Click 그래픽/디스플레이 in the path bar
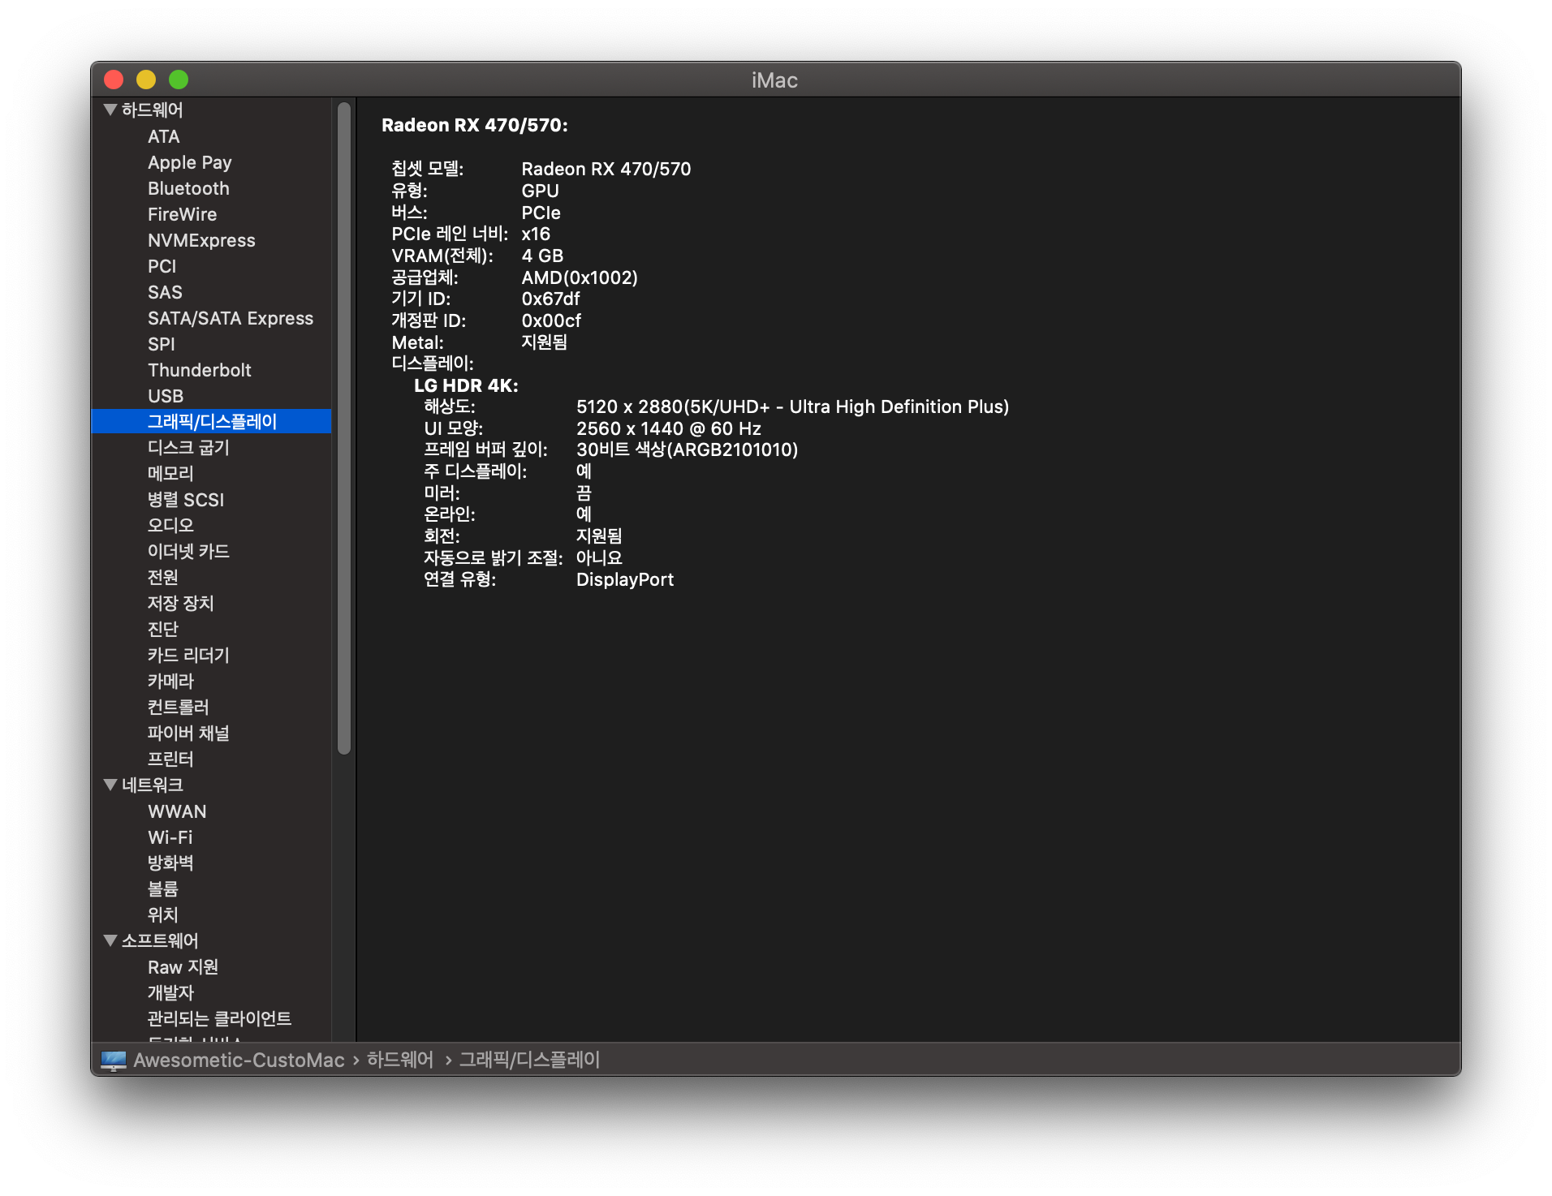 click(x=529, y=1060)
